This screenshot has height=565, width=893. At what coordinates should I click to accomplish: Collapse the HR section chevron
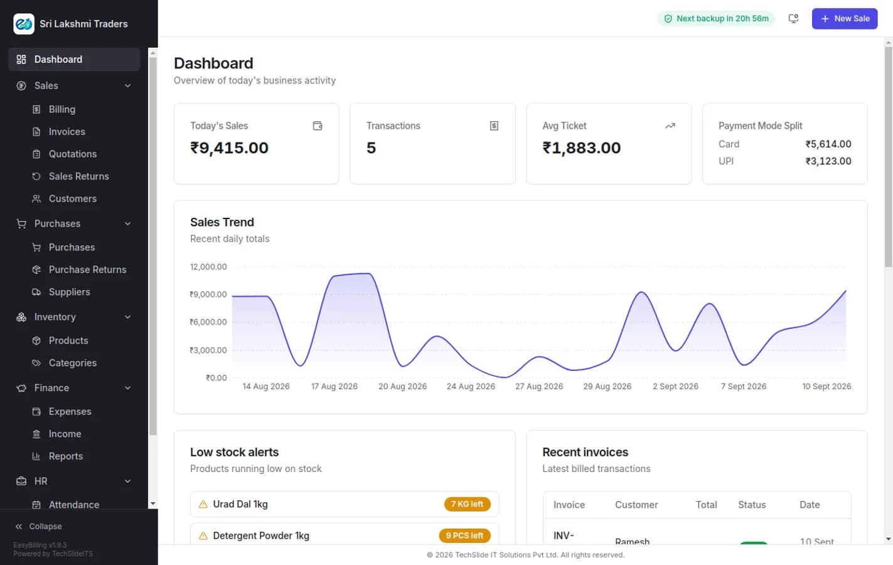click(127, 481)
